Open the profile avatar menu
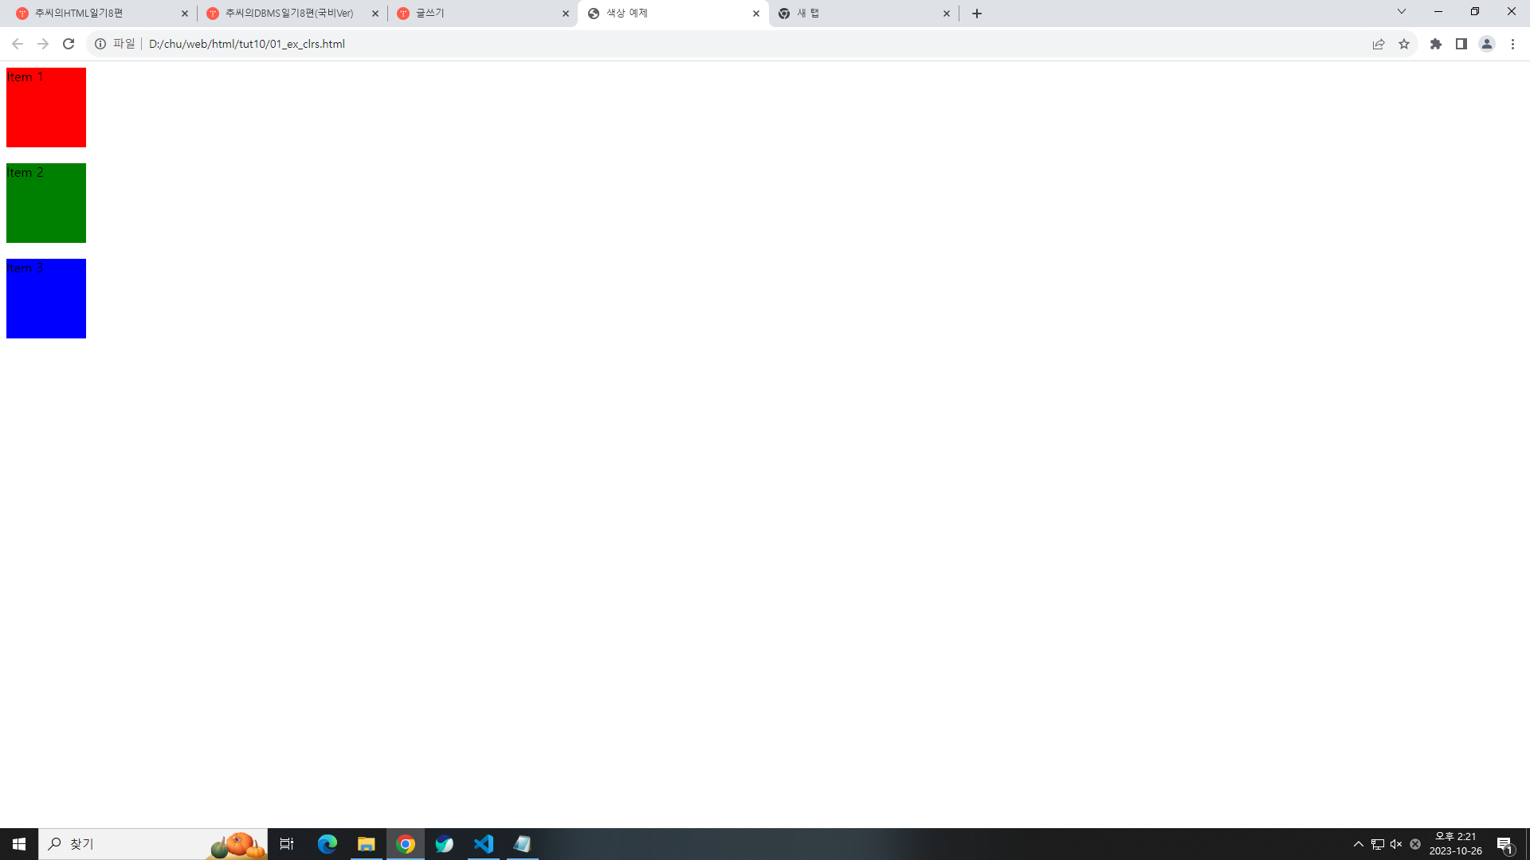Image resolution: width=1530 pixels, height=860 pixels. [x=1487, y=44]
